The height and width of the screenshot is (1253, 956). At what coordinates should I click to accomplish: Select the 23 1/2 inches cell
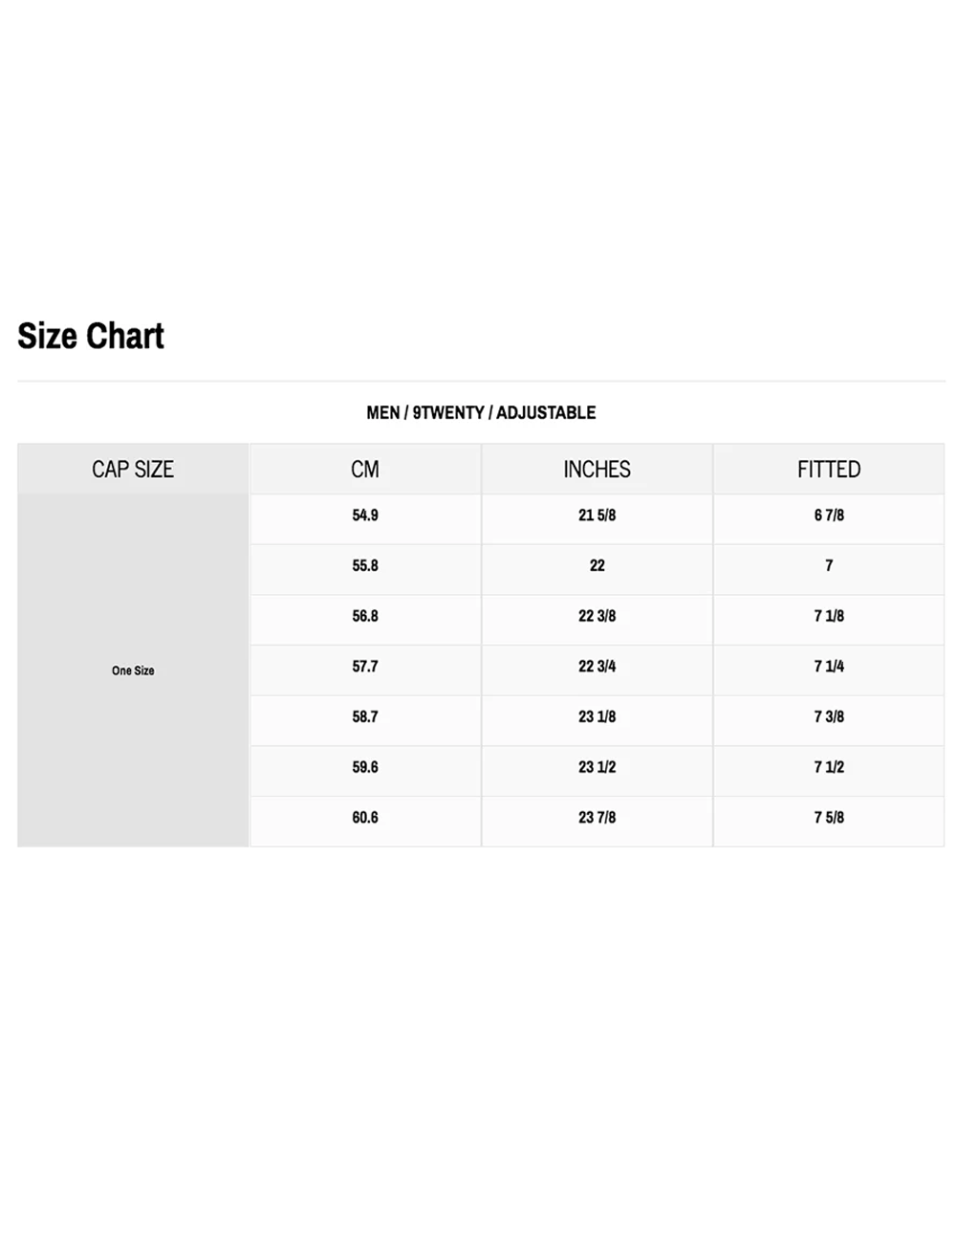coord(597,767)
